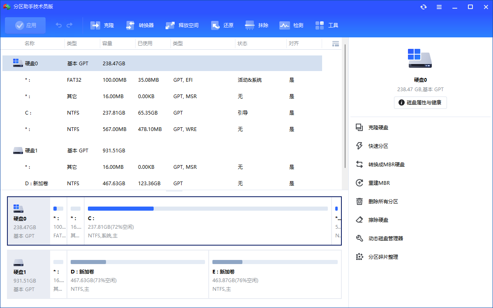The height and width of the screenshot is (308, 493).
Task: Open 动态磁盘管理器
Action: click(386, 239)
